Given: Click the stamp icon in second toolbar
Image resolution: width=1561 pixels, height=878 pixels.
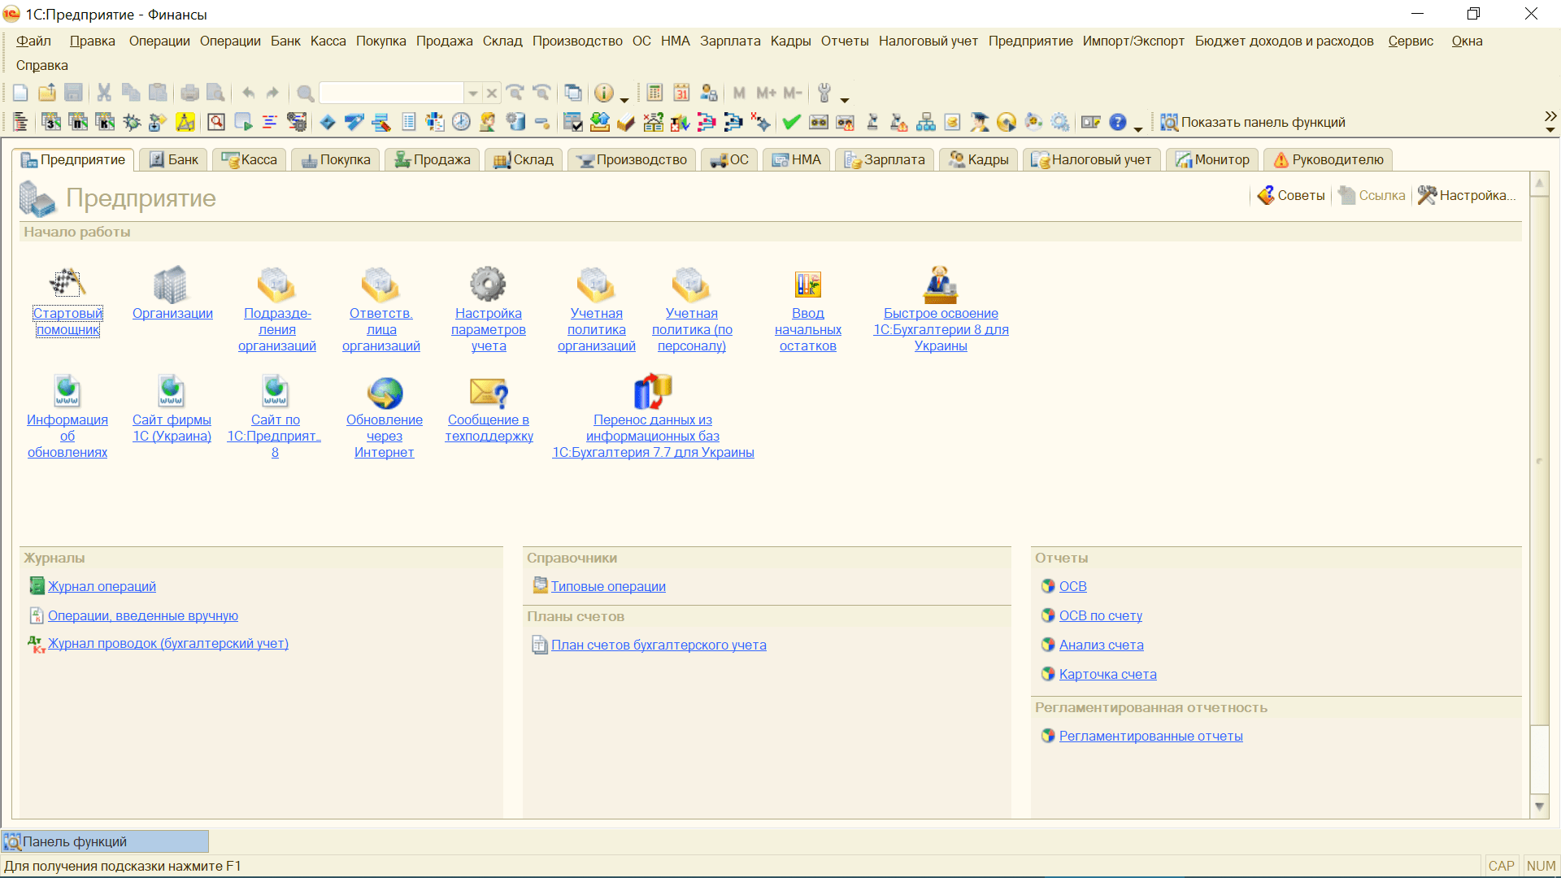Looking at the screenshot, I should (872, 122).
